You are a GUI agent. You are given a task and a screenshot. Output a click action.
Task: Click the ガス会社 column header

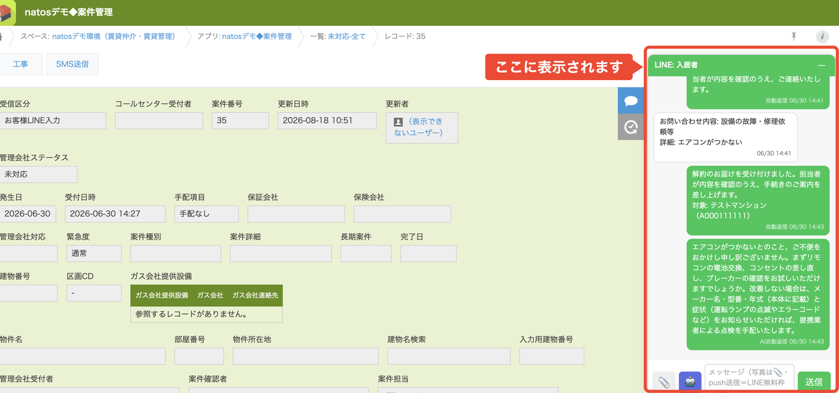click(210, 295)
